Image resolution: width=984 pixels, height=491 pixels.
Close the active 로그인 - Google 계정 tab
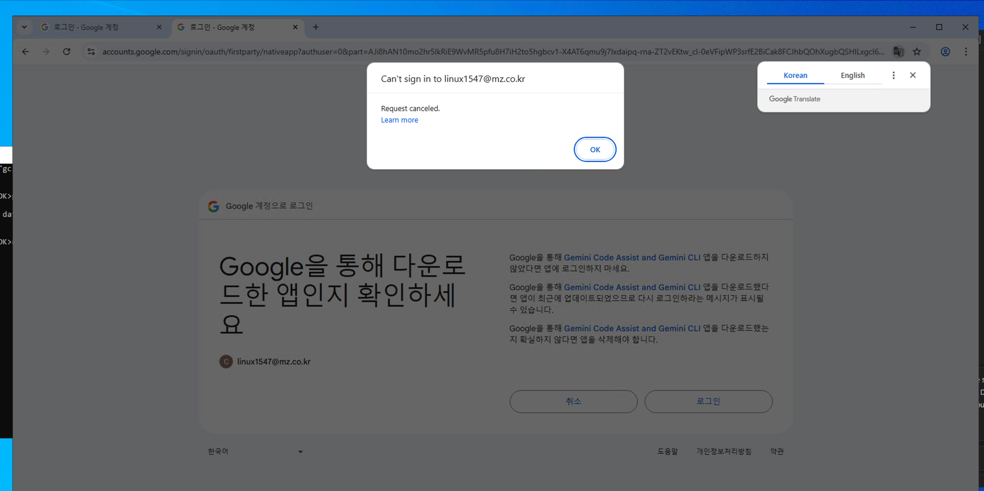(x=295, y=27)
